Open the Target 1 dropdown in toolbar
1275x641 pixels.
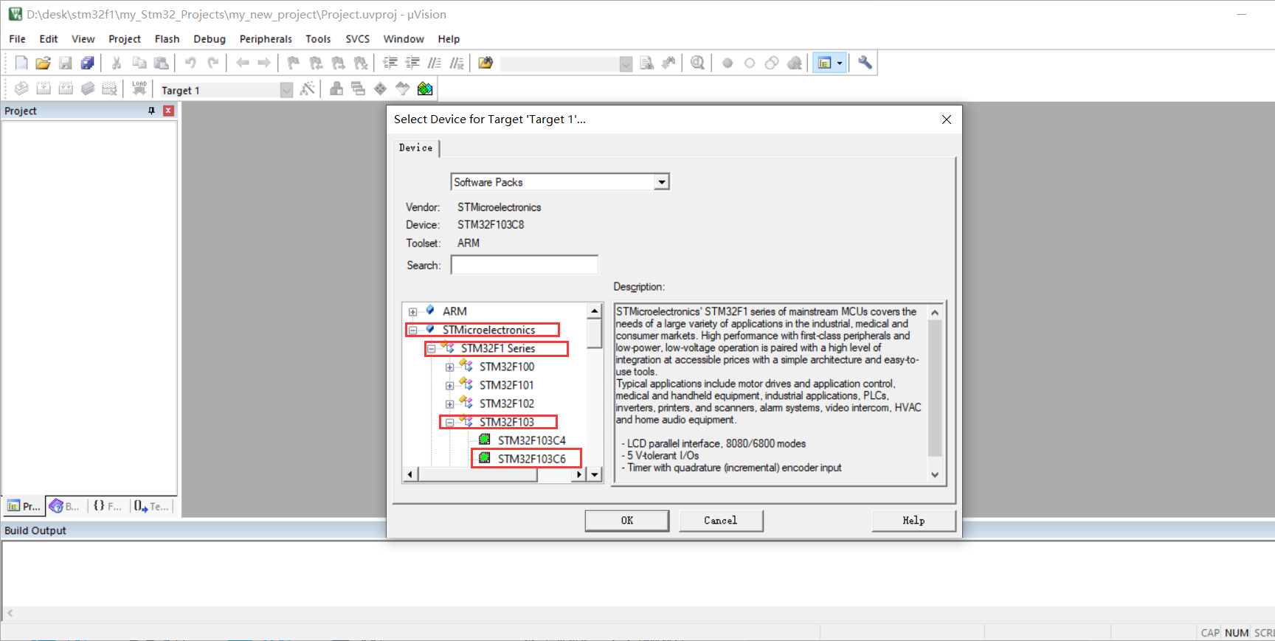(x=286, y=90)
